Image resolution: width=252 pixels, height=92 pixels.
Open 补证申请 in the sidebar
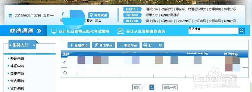pyautogui.click(x=17, y=66)
